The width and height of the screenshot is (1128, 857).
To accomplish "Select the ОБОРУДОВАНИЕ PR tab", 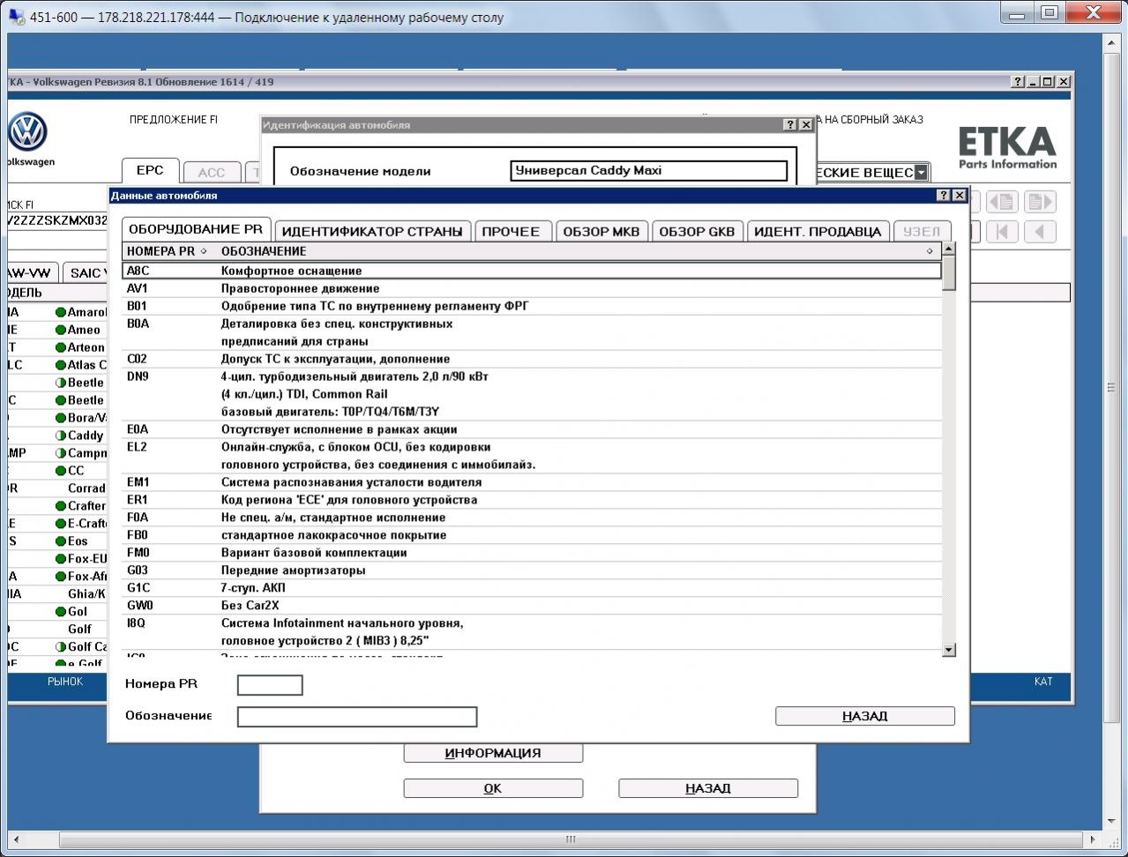I will [x=196, y=229].
